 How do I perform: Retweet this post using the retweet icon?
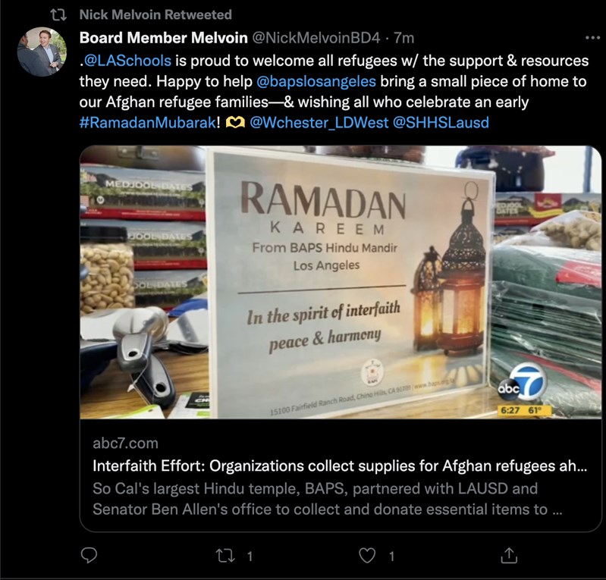click(225, 556)
